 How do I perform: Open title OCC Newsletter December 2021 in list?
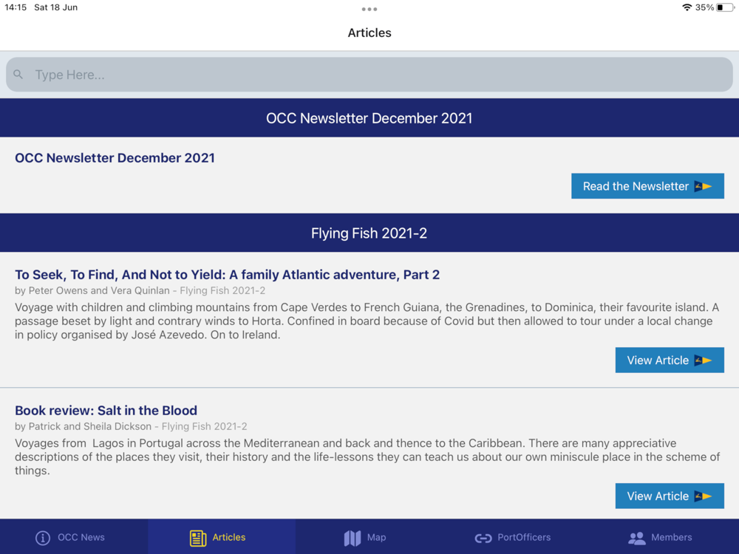[x=115, y=158]
